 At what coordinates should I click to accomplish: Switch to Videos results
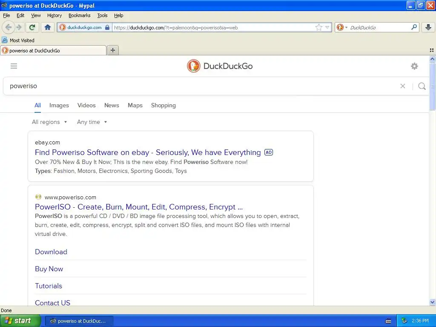(x=86, y=106)
